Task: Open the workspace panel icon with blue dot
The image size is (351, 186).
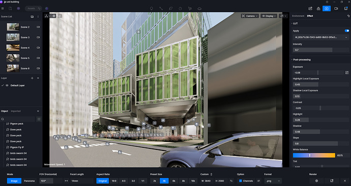Action: [346, 9]
